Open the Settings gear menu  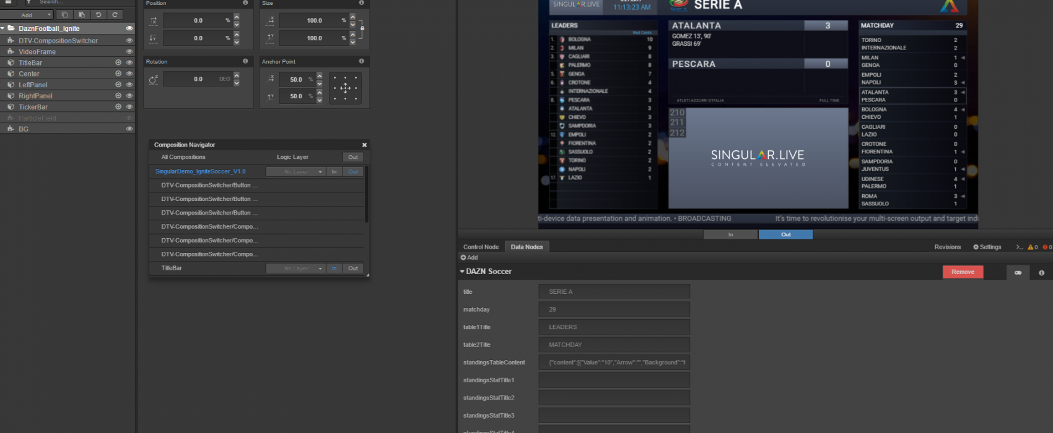987,247
